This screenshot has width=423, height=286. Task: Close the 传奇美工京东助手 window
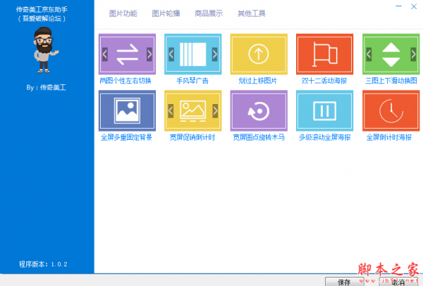coord(414,6)
